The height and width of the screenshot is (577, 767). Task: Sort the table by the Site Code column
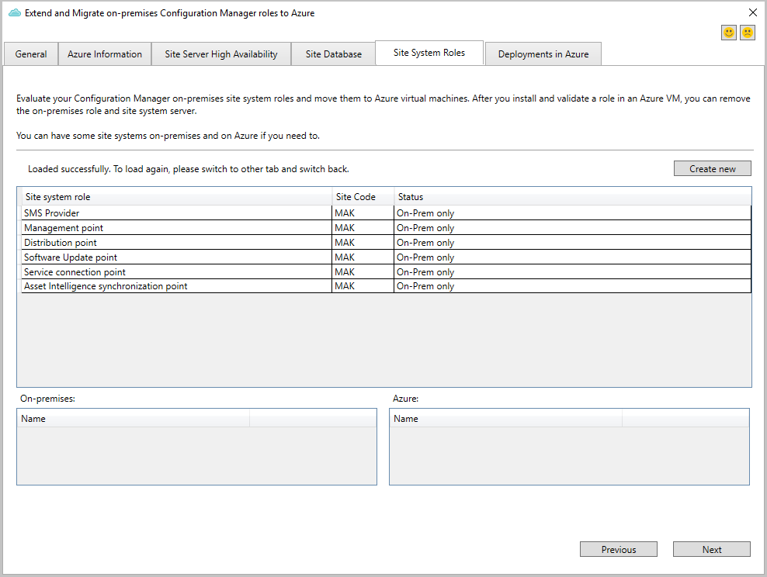pyautogui.click(x=363, y=196)
